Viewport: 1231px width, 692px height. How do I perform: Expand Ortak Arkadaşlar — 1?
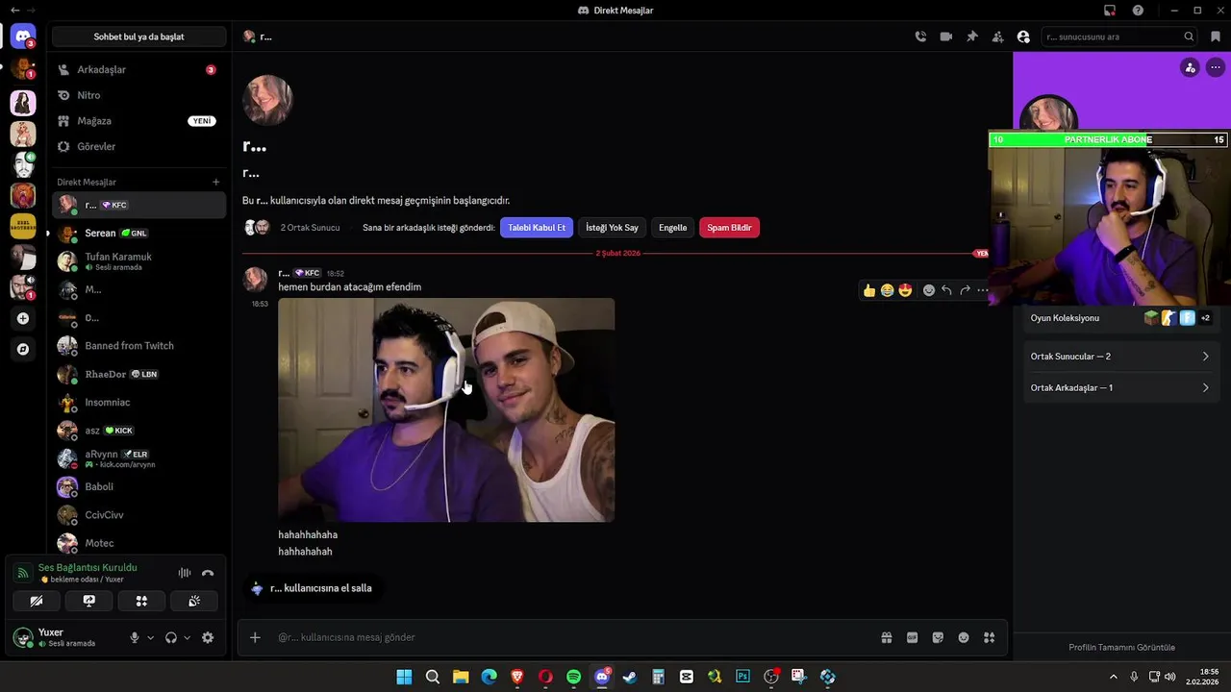[1120, 388]
